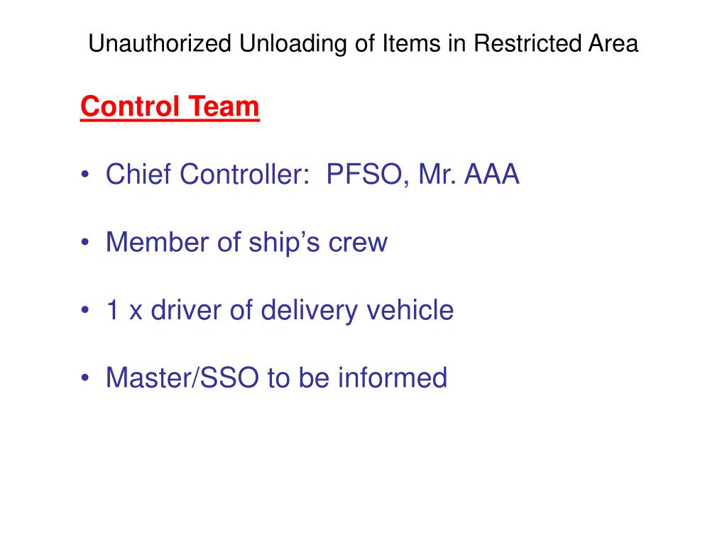Select the red "Control Team" heading
727x545 pixels.
pyautogui.click(x=170, y=108)
